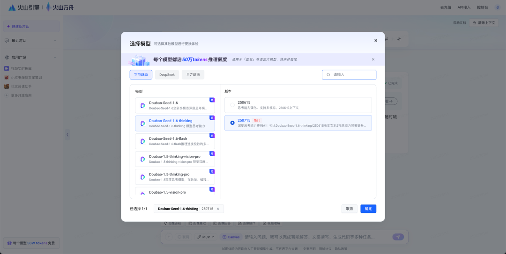
Task: Click the settings sliders icon behind the dialog
Action: 399,39
